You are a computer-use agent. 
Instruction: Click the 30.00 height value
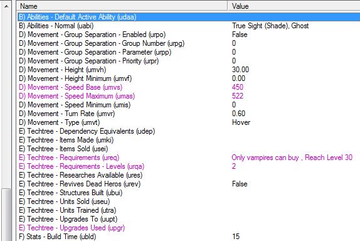click(240, 70)
